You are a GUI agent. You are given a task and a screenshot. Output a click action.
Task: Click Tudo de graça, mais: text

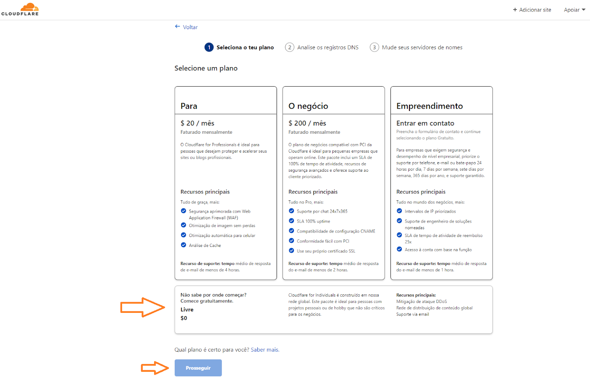coord(200,202)
